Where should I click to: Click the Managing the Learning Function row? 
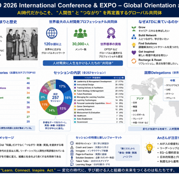point(99,97)
